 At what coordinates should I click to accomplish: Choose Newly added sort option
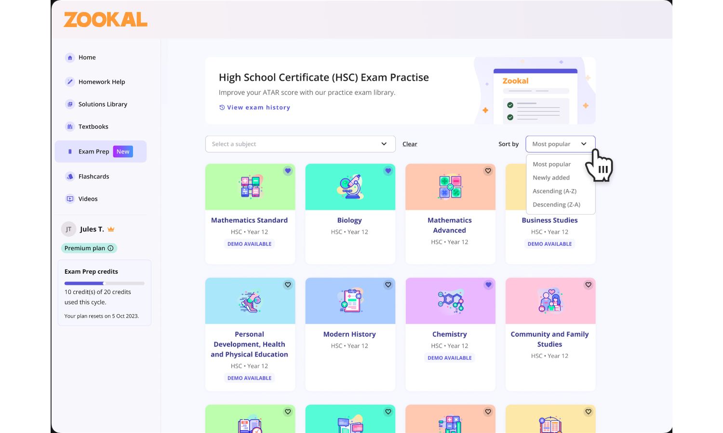[551, 178]
